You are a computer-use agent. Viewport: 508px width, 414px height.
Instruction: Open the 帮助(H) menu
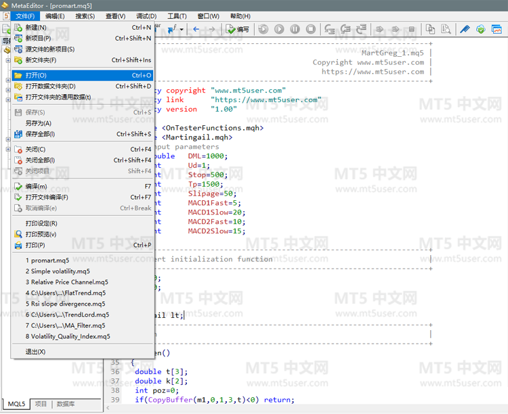240,16
